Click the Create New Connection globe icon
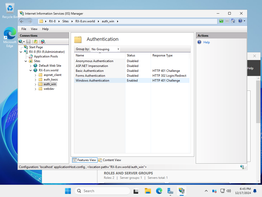262x197 pixels. [21, 42]
